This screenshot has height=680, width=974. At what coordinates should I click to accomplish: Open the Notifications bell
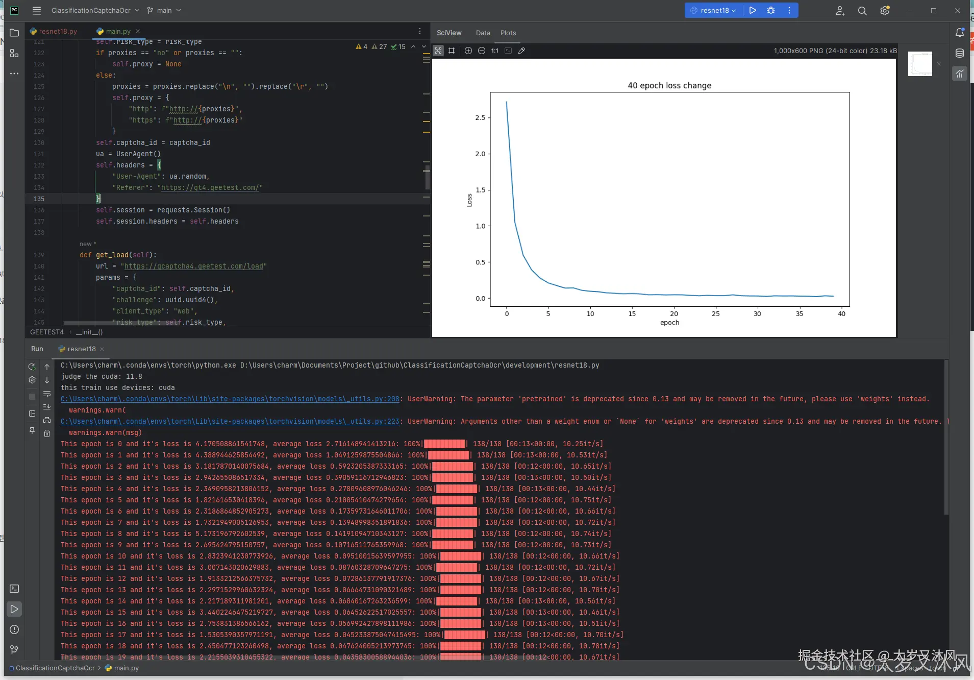point(960,33)
